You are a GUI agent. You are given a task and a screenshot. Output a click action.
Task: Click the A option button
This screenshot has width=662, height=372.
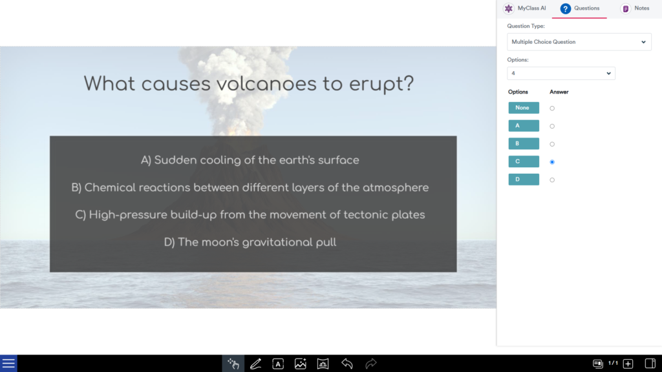coord(524,126)
